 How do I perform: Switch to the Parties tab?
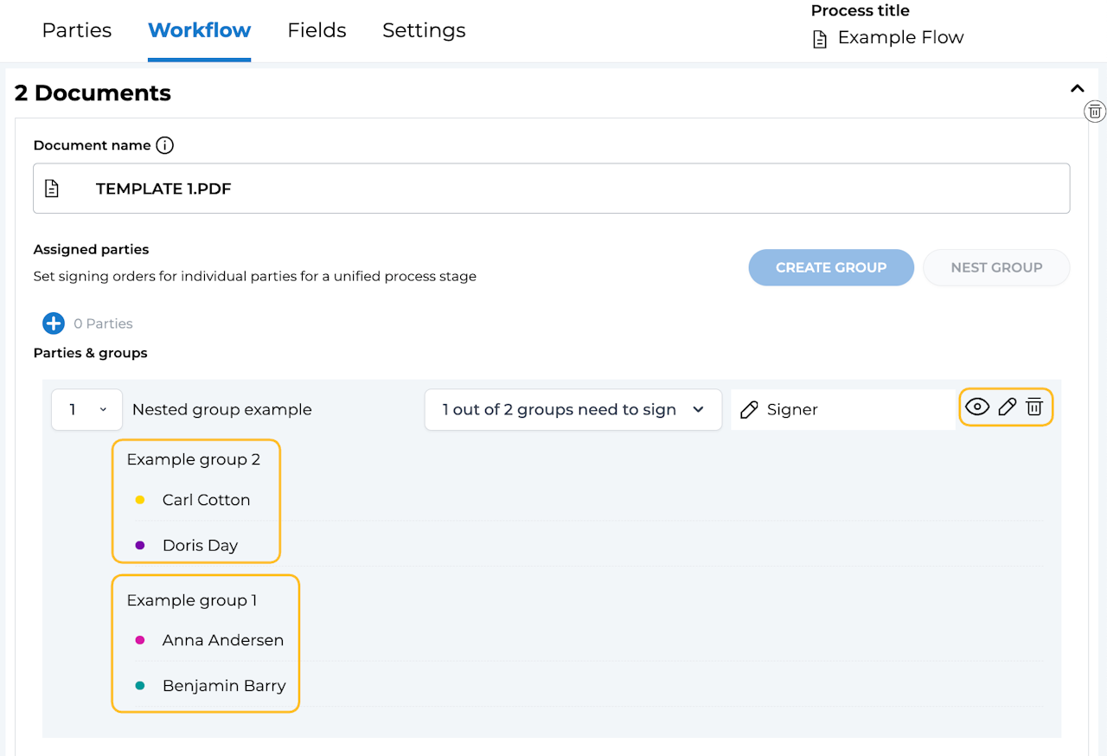tap(77, 30)
